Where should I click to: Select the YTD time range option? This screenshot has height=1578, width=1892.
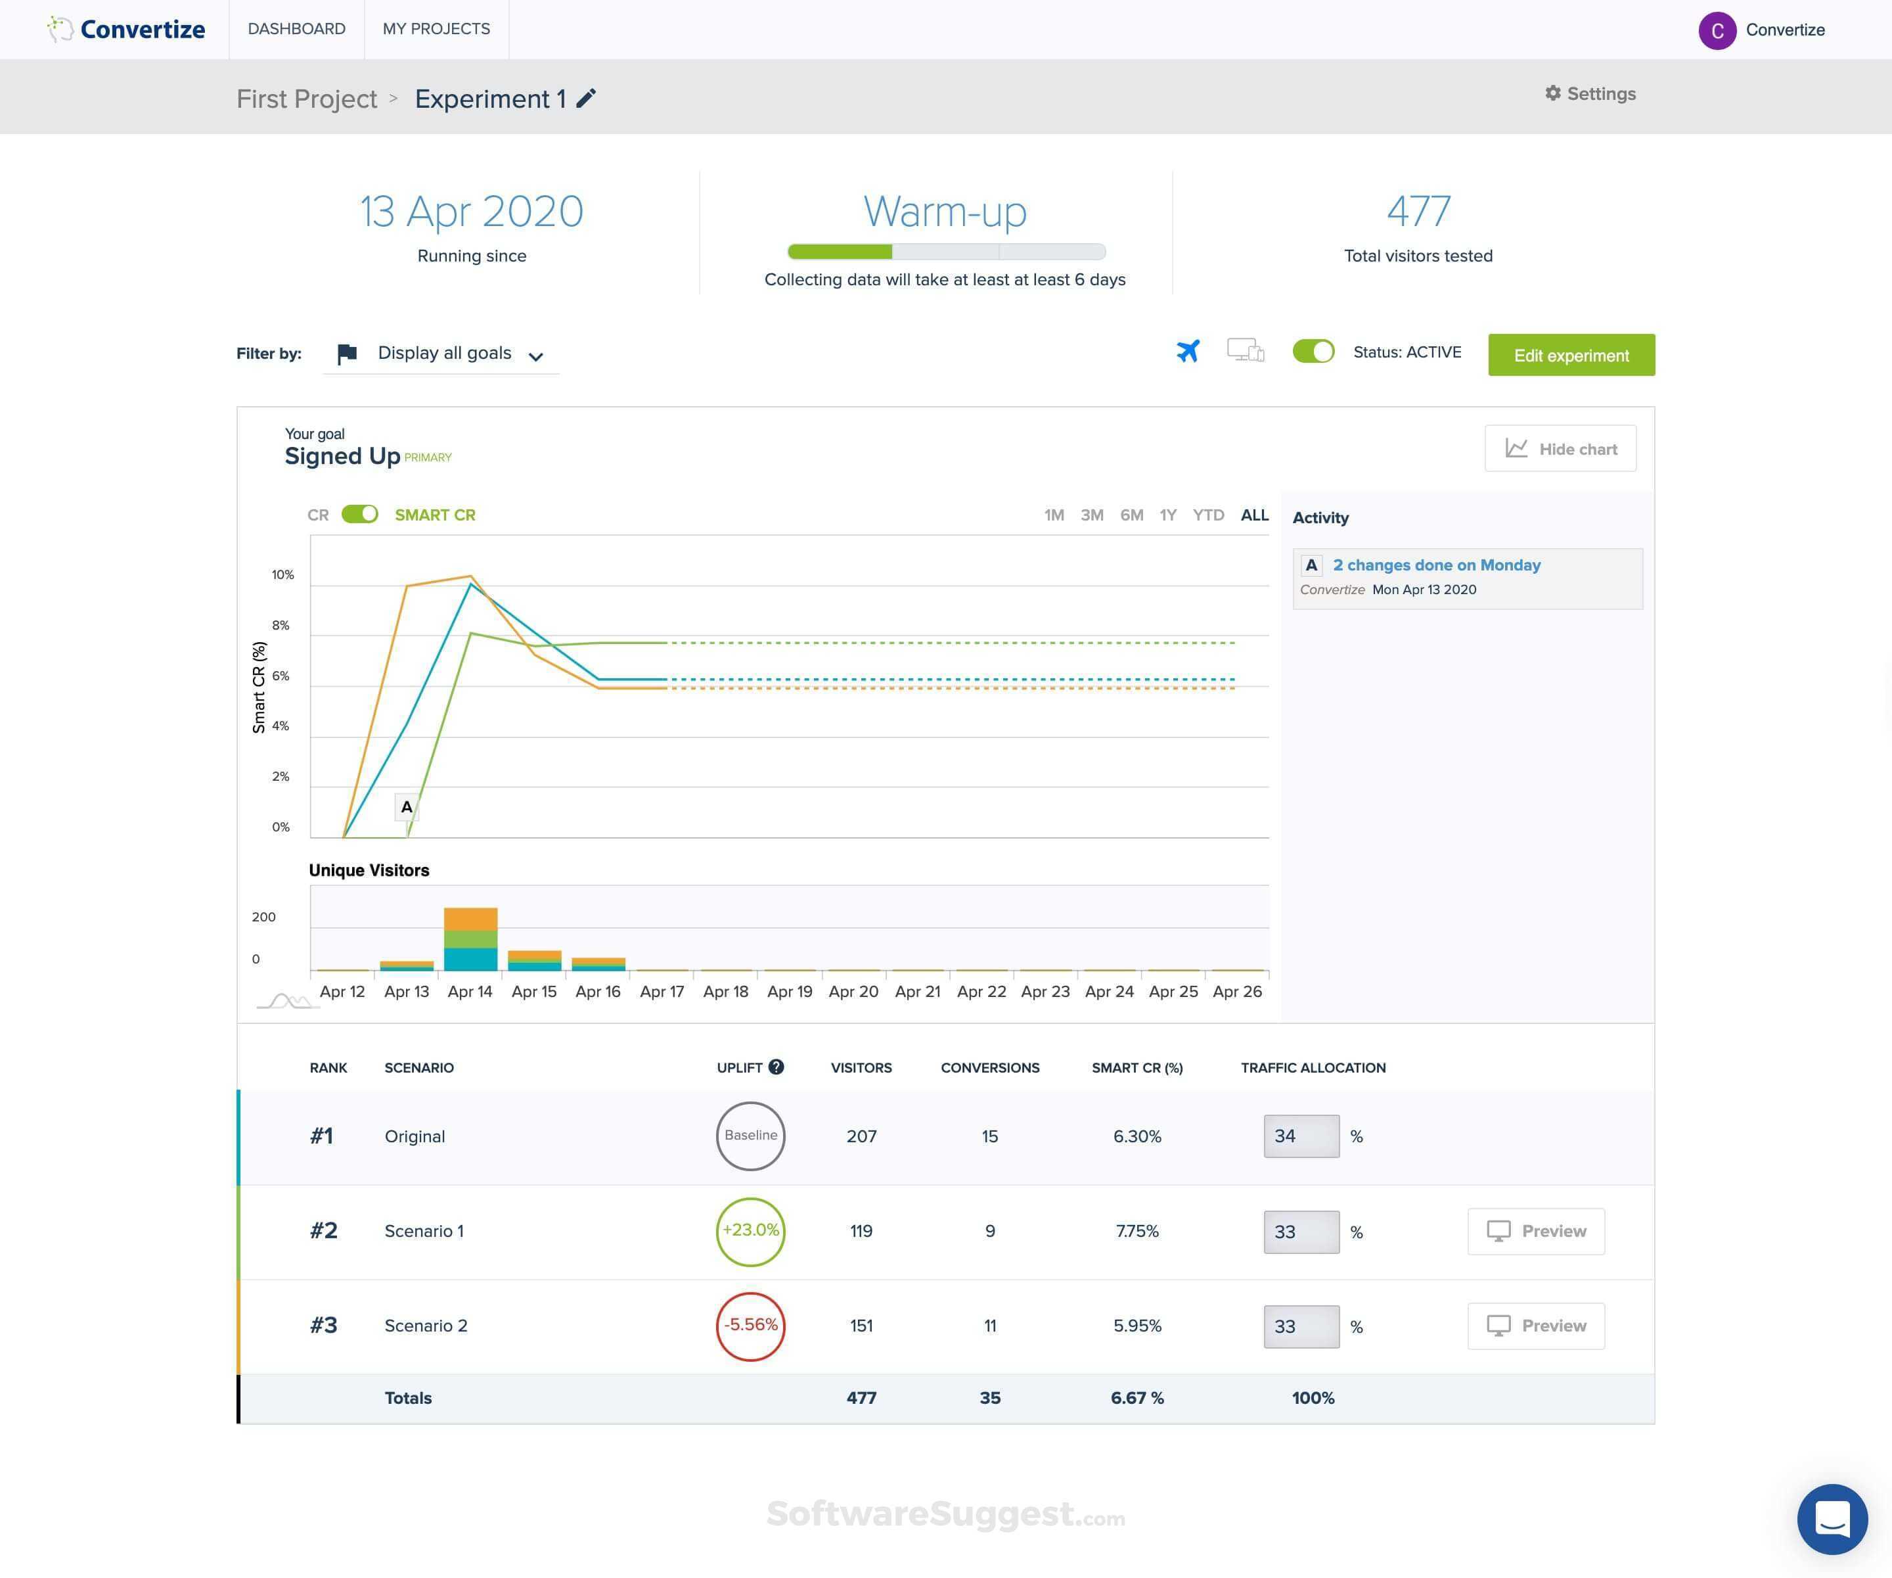(x=1208, y=514)
